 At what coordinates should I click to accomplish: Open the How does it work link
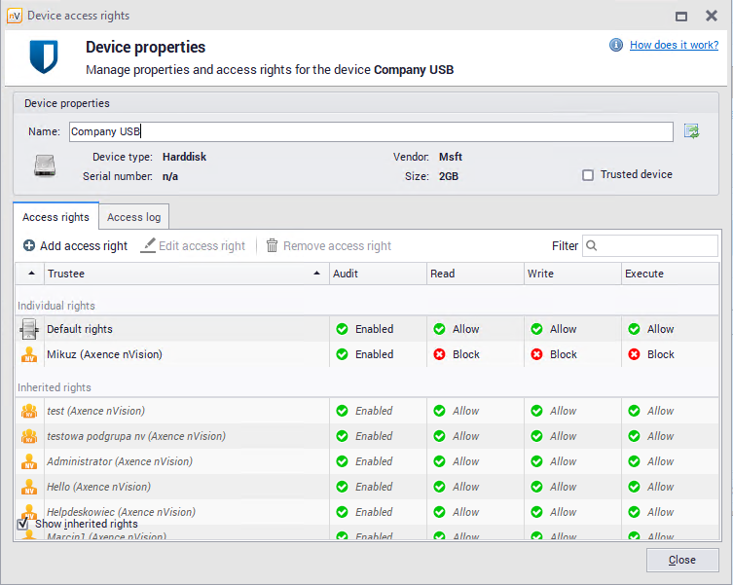(674, 46)
